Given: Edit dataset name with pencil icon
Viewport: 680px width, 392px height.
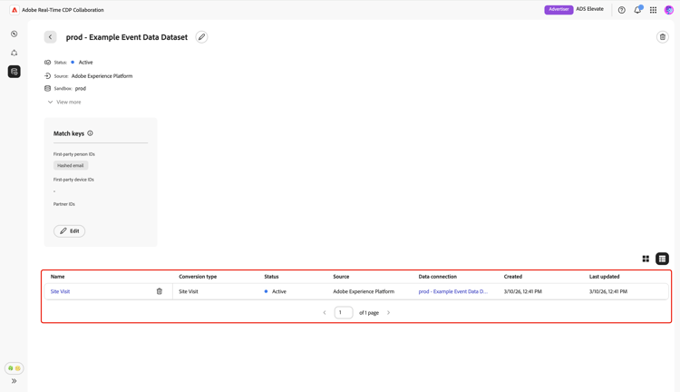Looking at the screenshot, I should pos(201,37).
